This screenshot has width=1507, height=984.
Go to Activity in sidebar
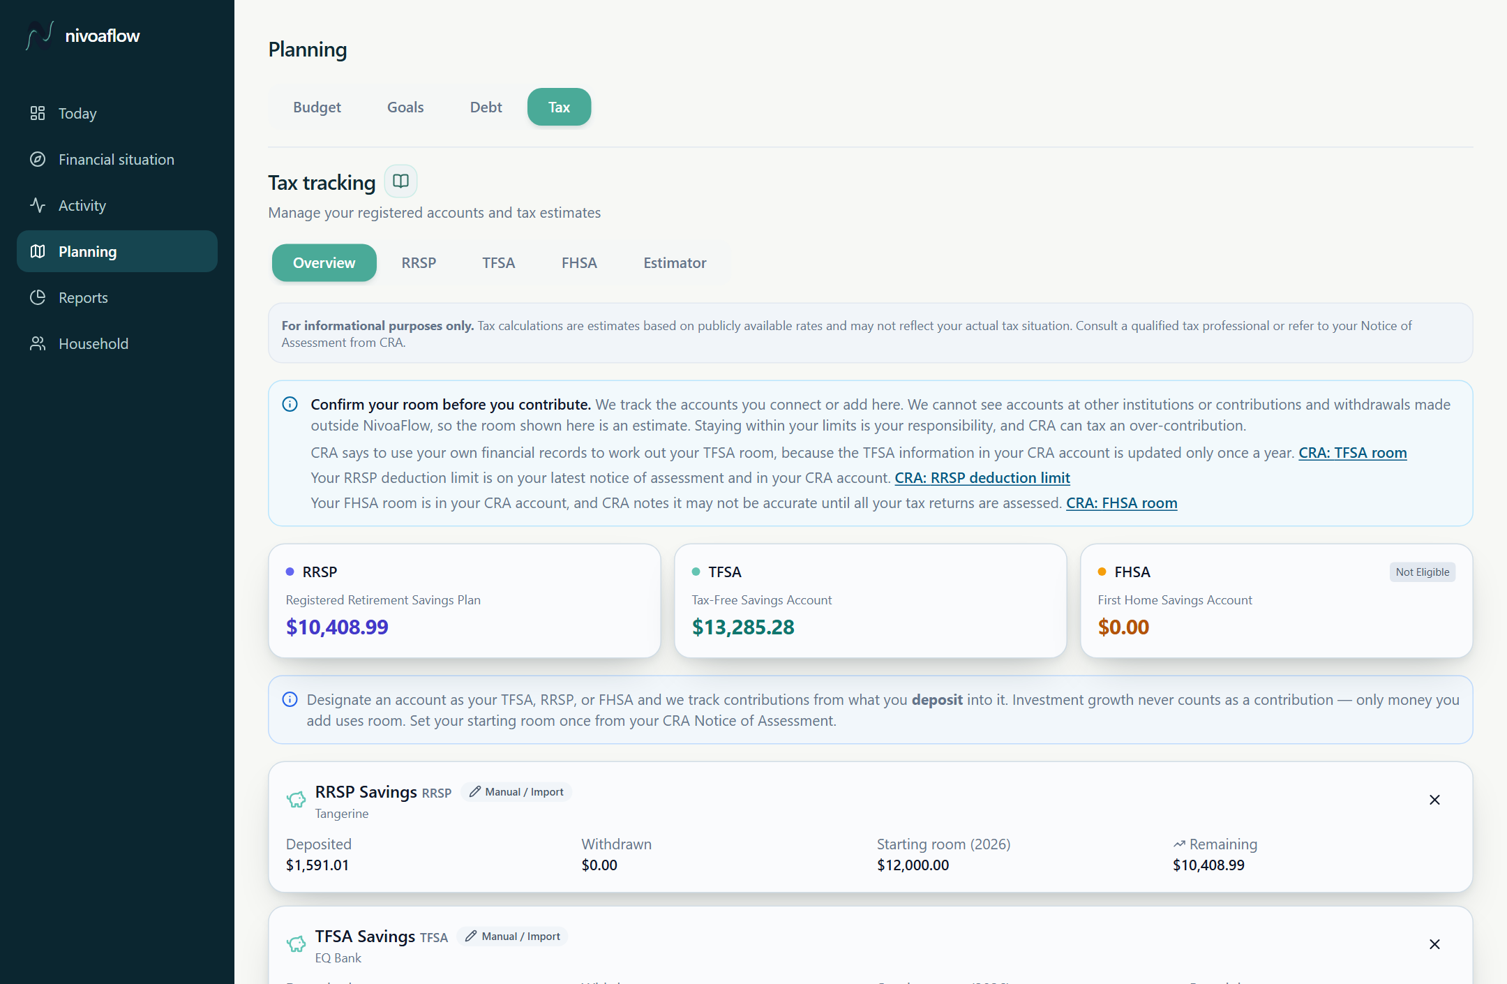click(x=117, y=205)
